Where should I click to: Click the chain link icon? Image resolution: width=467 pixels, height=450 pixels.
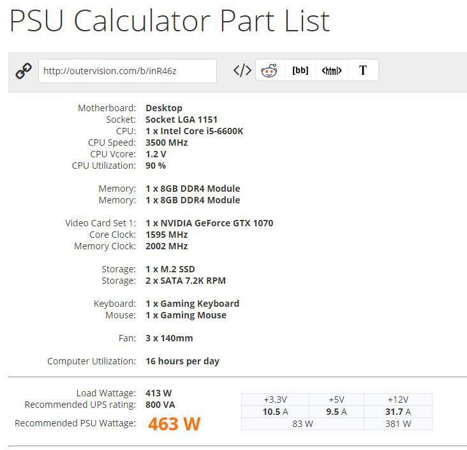point(24,71)
